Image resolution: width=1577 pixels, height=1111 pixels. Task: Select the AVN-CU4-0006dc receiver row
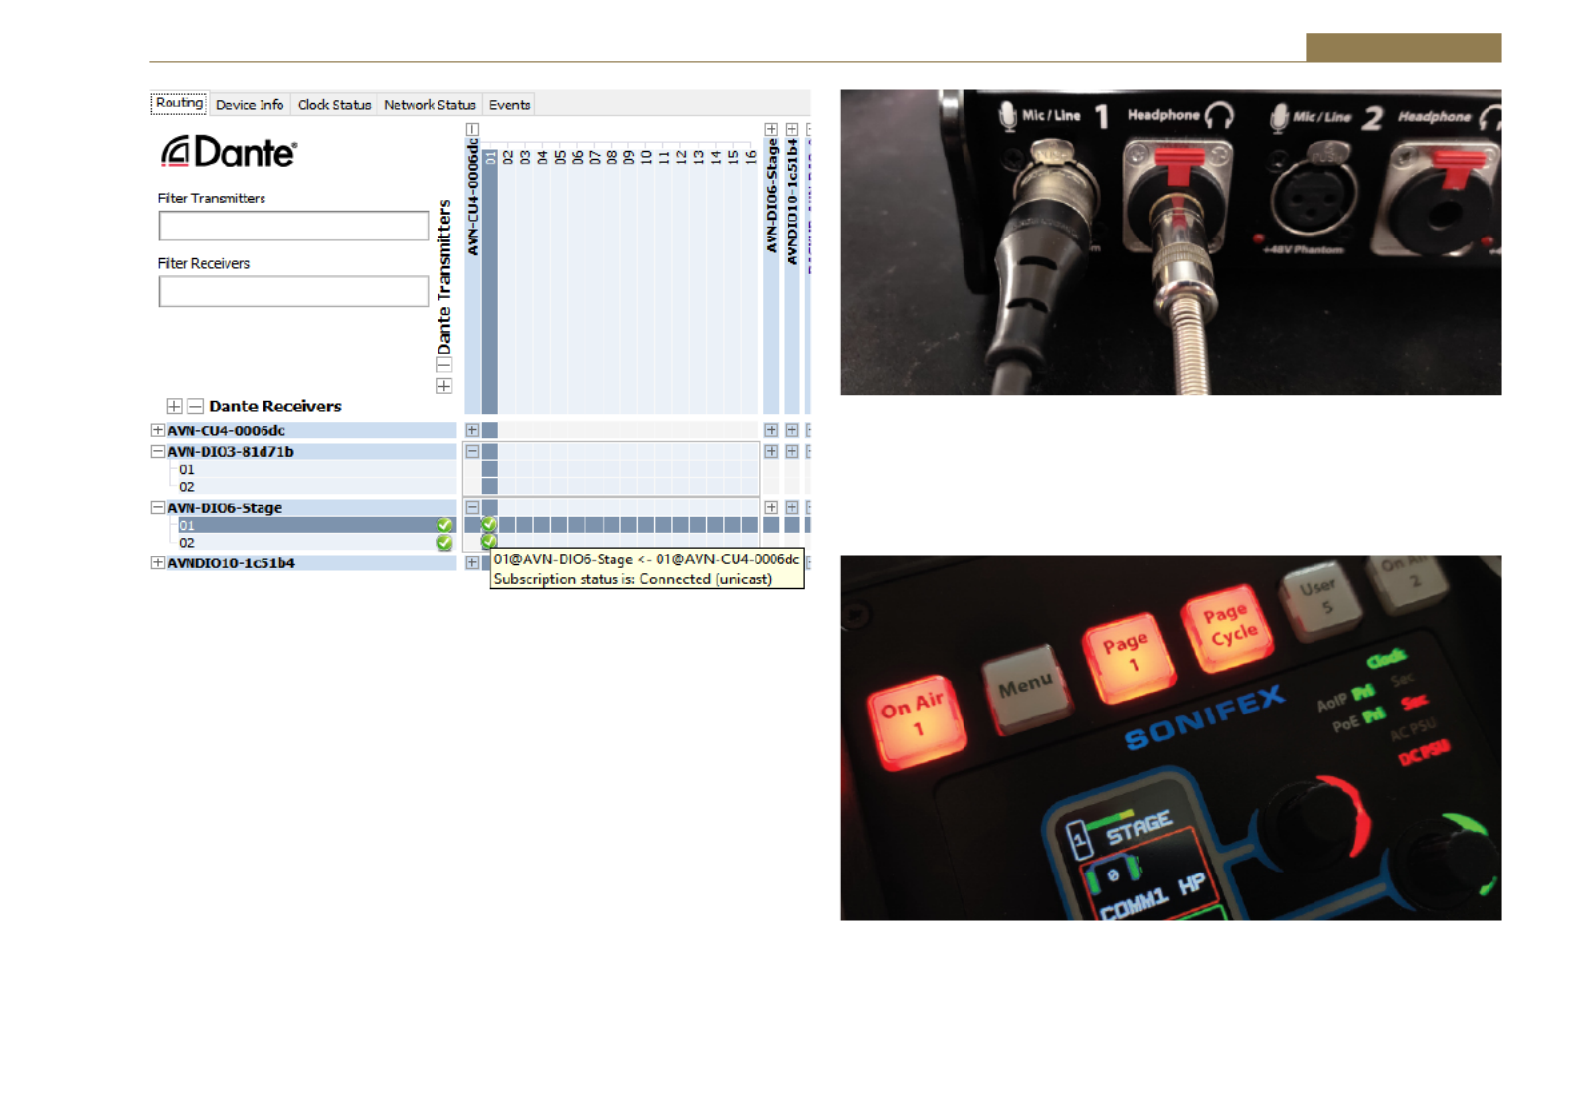[x=303, y=430]
